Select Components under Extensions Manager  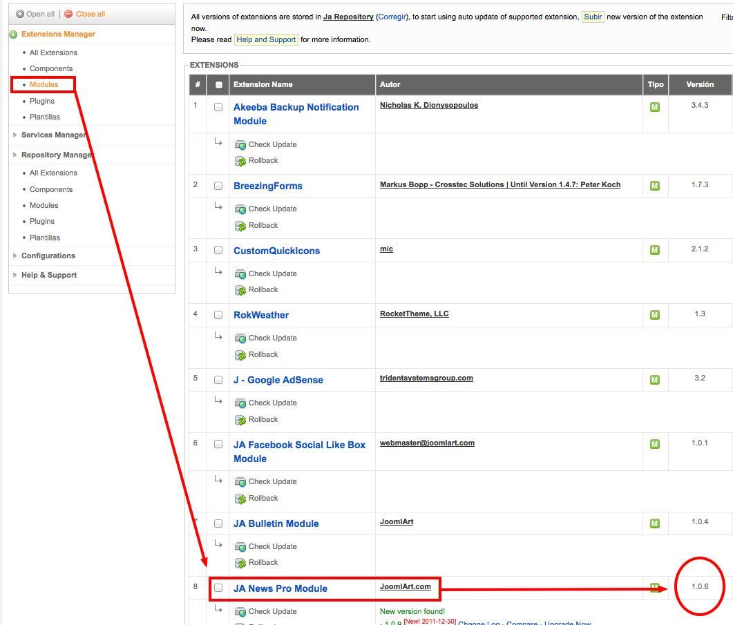pyautogui.click(x=51, y=69)
